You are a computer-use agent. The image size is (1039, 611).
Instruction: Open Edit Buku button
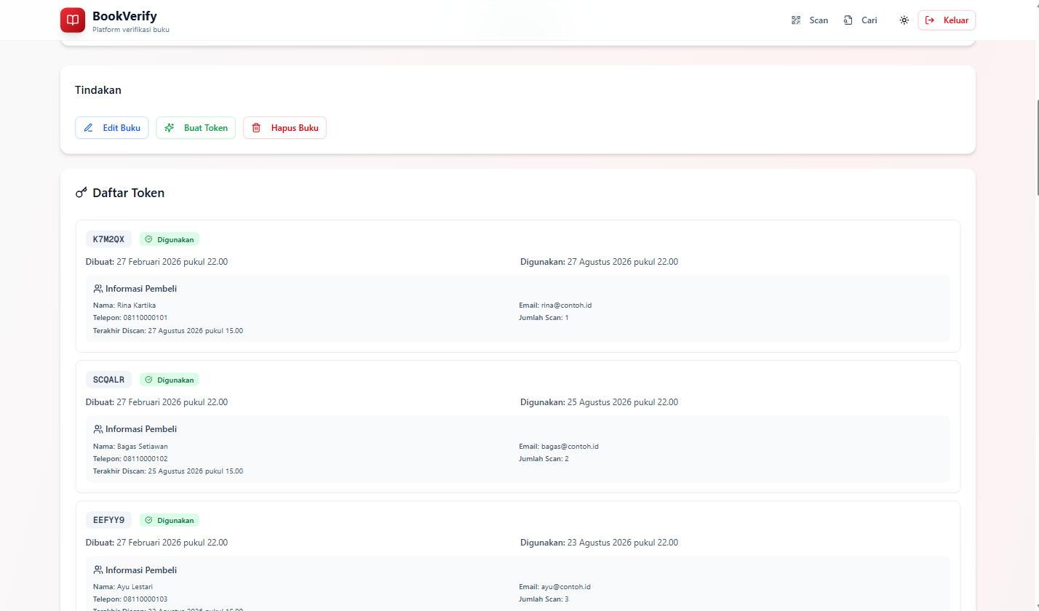[112, 128]
